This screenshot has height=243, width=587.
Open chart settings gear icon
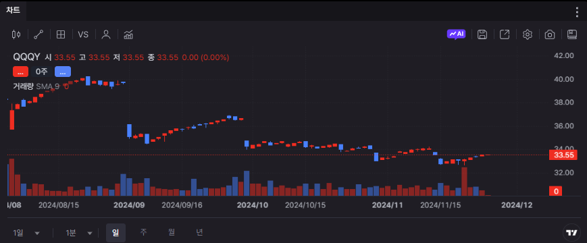[x=527, y=35]
